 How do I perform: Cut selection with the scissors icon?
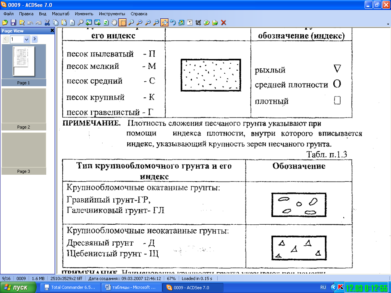(x=47, y=23)
